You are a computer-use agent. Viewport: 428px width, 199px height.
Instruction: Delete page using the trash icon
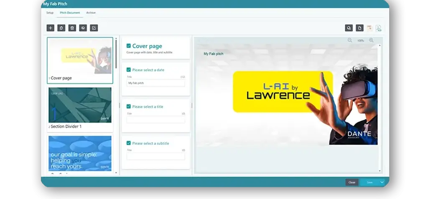click(x=72, y=28)
